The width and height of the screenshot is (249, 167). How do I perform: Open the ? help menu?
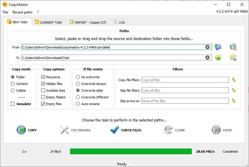[38, 12]
